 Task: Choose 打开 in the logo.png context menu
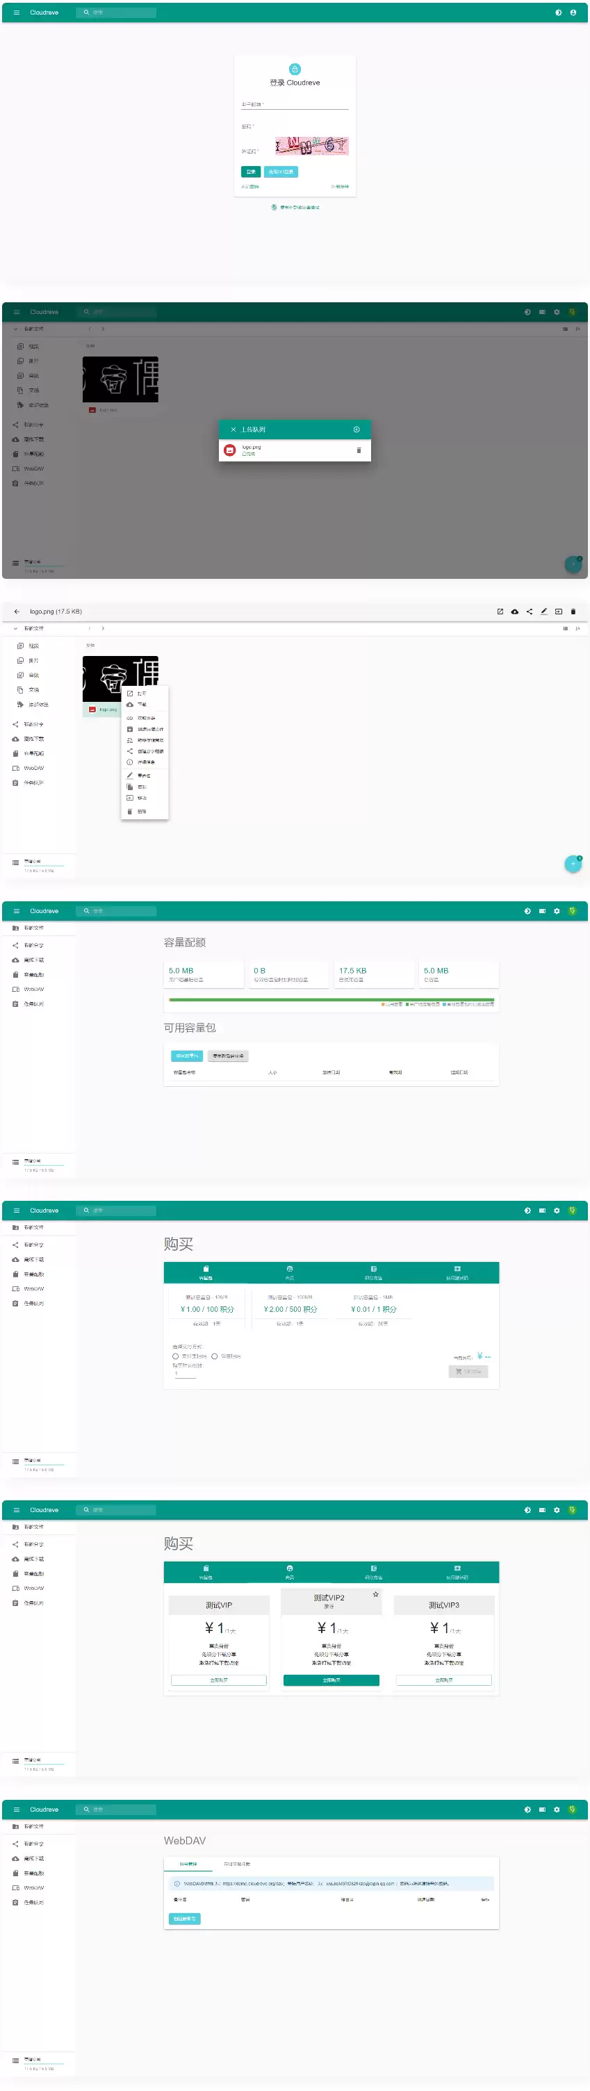[x=145, y=694]
